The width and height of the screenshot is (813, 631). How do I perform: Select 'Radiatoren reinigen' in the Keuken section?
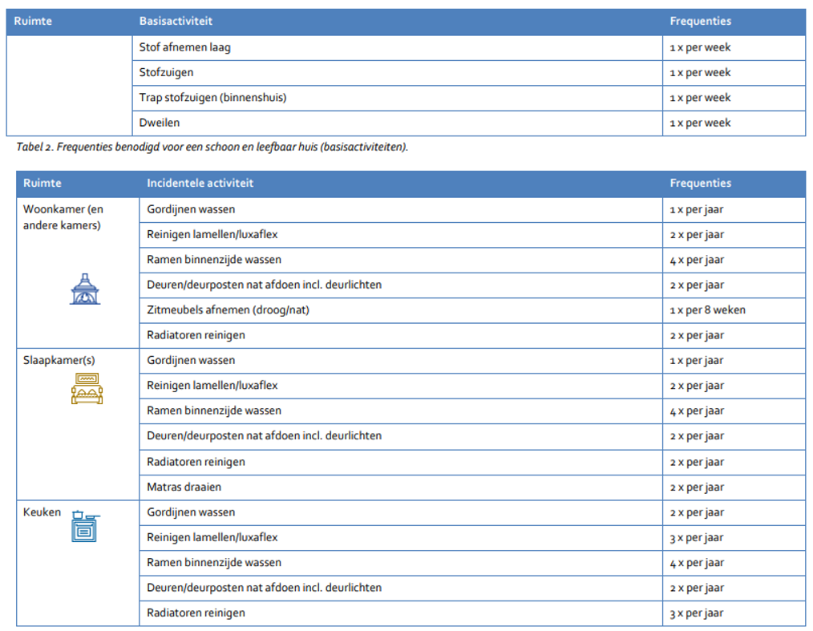pyautogui.click(x=196, y=613)
